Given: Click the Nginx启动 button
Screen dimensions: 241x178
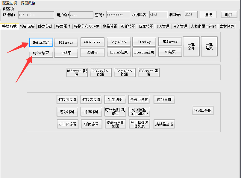Looking at the screenshot, I should pyautogui.click(x=41, y=42).
